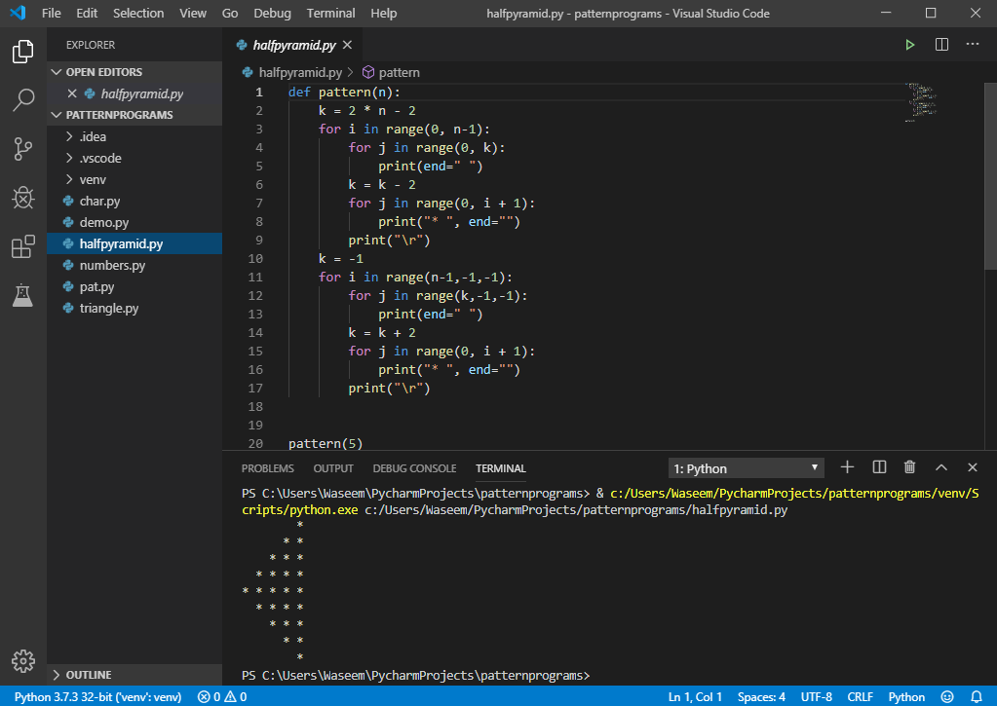Expand the OUTLINE section

point(88,675)
